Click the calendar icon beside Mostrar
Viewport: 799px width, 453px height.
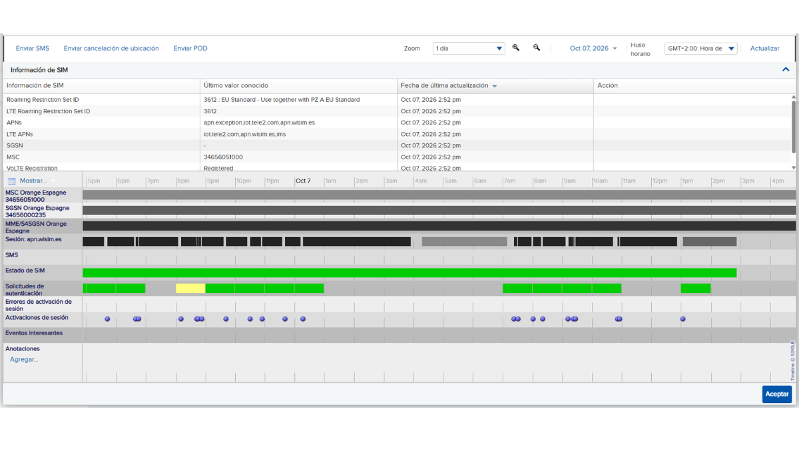tap(11, 181)
